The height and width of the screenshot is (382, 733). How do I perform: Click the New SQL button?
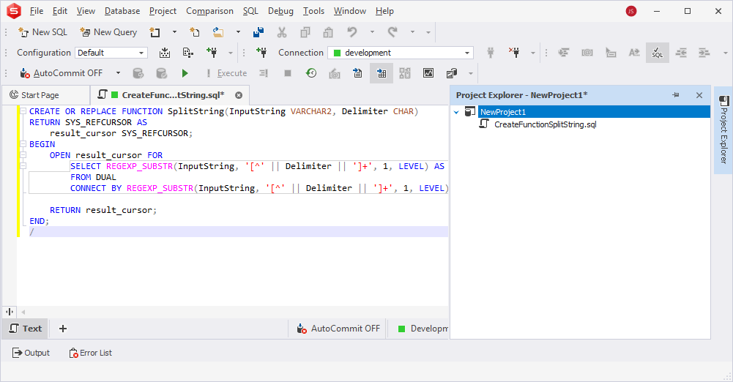42,32
